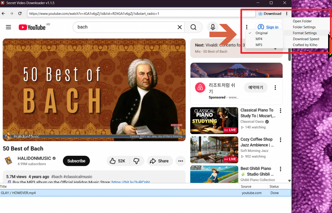Click the youtube.com source cell

(x=252, y=193)
